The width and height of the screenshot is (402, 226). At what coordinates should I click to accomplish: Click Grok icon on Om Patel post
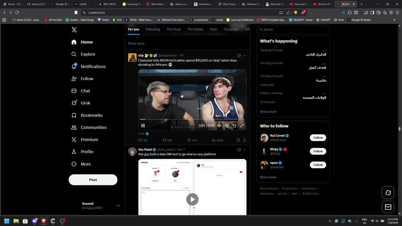tap(239, 150)
